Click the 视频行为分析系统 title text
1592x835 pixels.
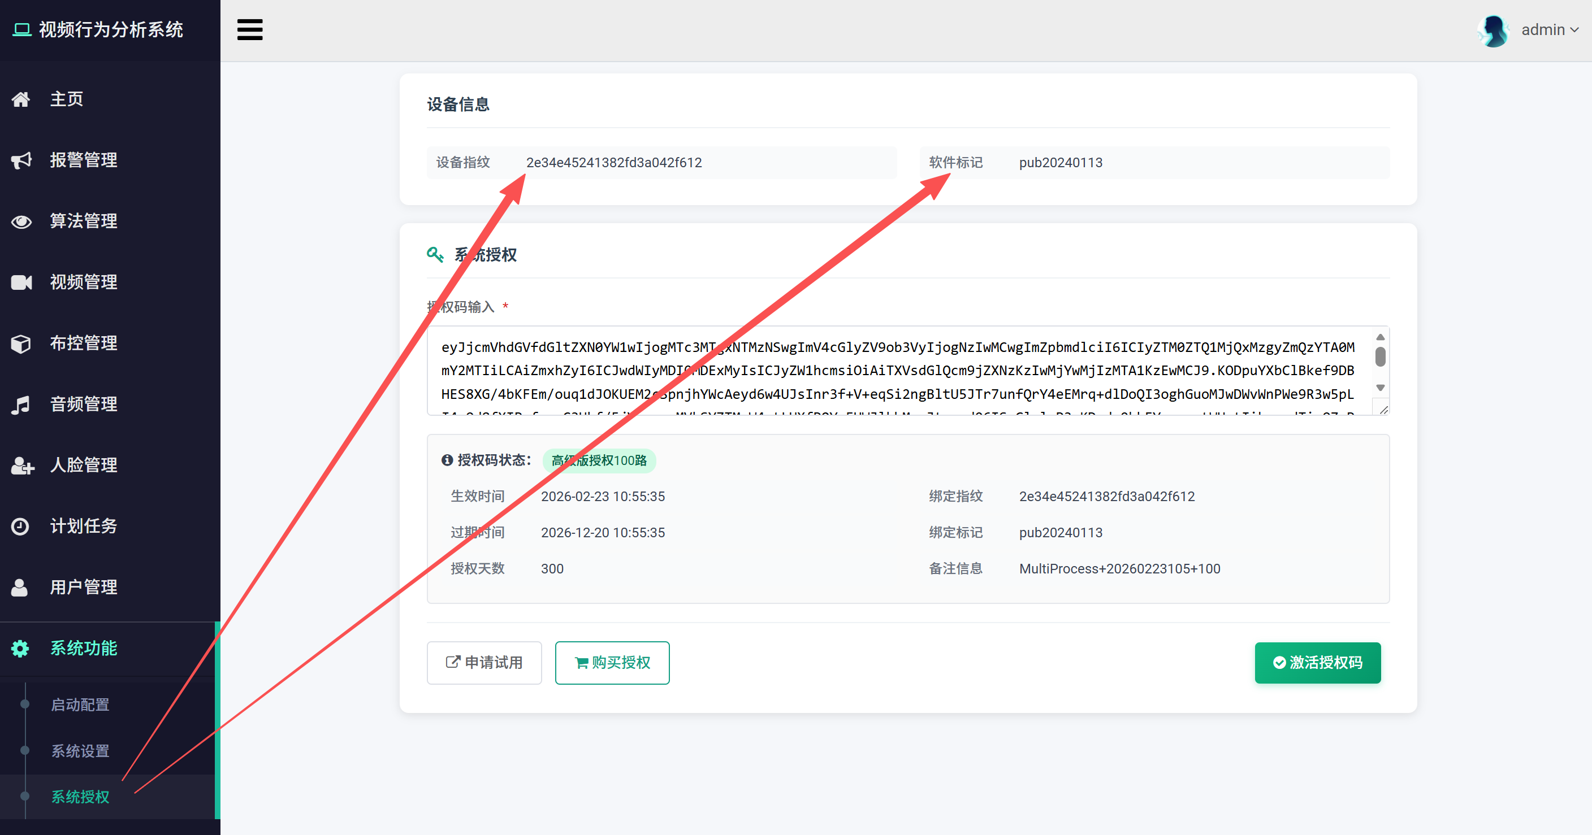pyautogui.click(x=111, y=29)
